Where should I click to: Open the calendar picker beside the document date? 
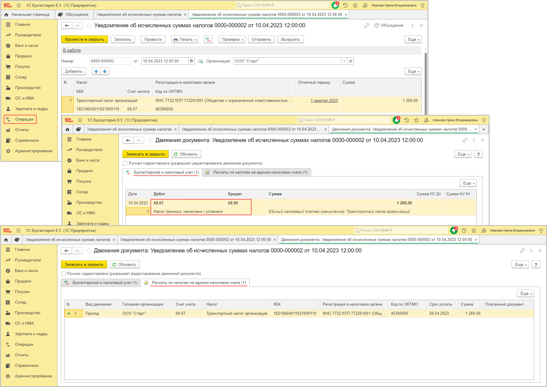click(x=192, y=61)
